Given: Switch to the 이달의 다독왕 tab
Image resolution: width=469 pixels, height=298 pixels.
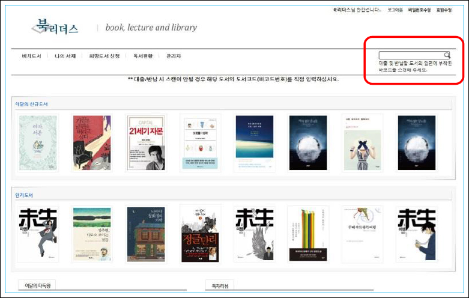Looking at the screenshot, I should click(x=38, y=285).
